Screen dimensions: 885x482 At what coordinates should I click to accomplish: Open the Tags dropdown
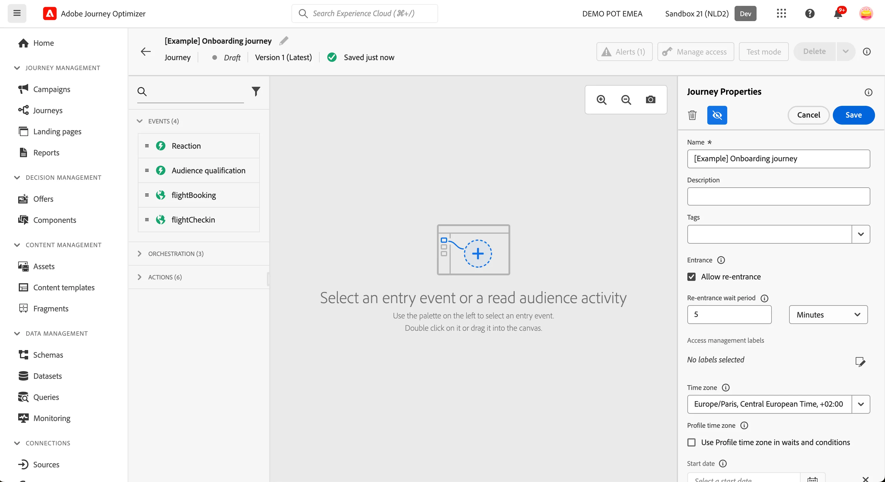[x=861, y=234]
